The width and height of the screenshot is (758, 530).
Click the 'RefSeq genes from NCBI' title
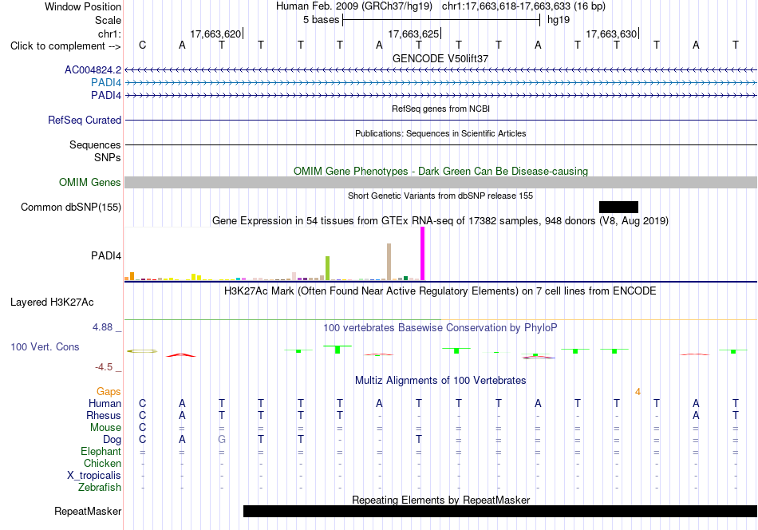tap(440, 109)
